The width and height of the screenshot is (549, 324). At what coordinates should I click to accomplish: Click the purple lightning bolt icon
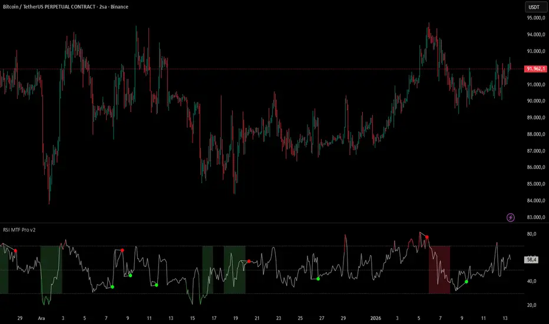click(x=511, y=217)
